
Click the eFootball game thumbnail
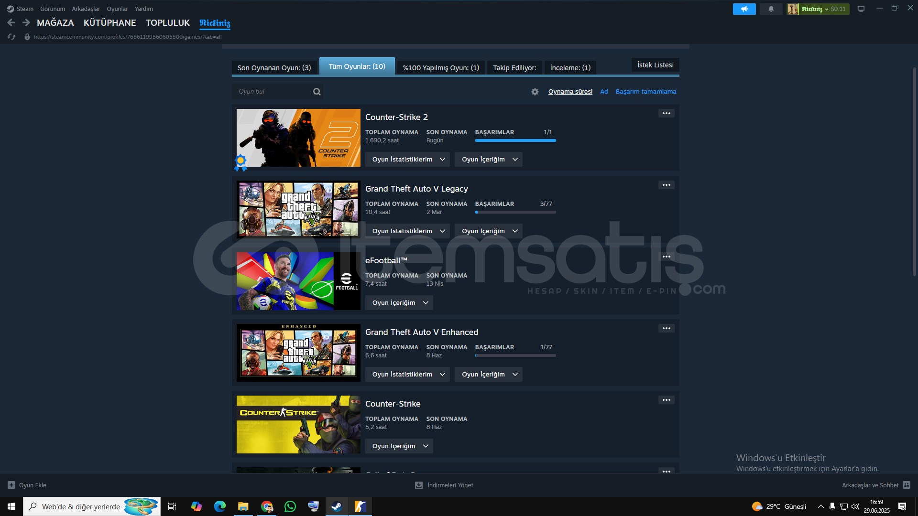pyautogui.click(x=298, y=281)
